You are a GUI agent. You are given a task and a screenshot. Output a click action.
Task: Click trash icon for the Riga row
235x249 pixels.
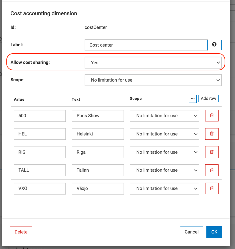pos(212,152)
